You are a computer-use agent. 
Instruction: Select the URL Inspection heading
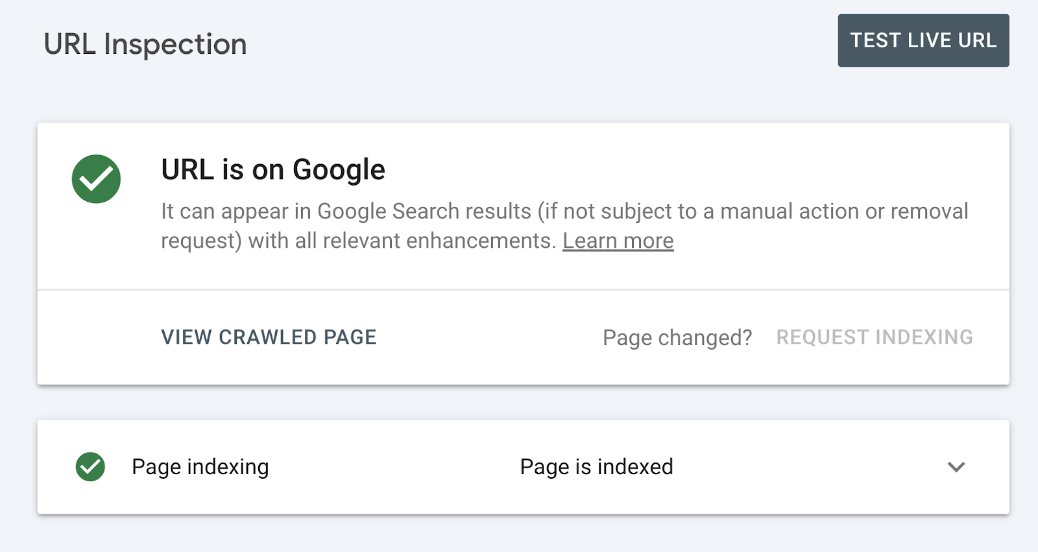pyautogui.click(x=145, y=43)
